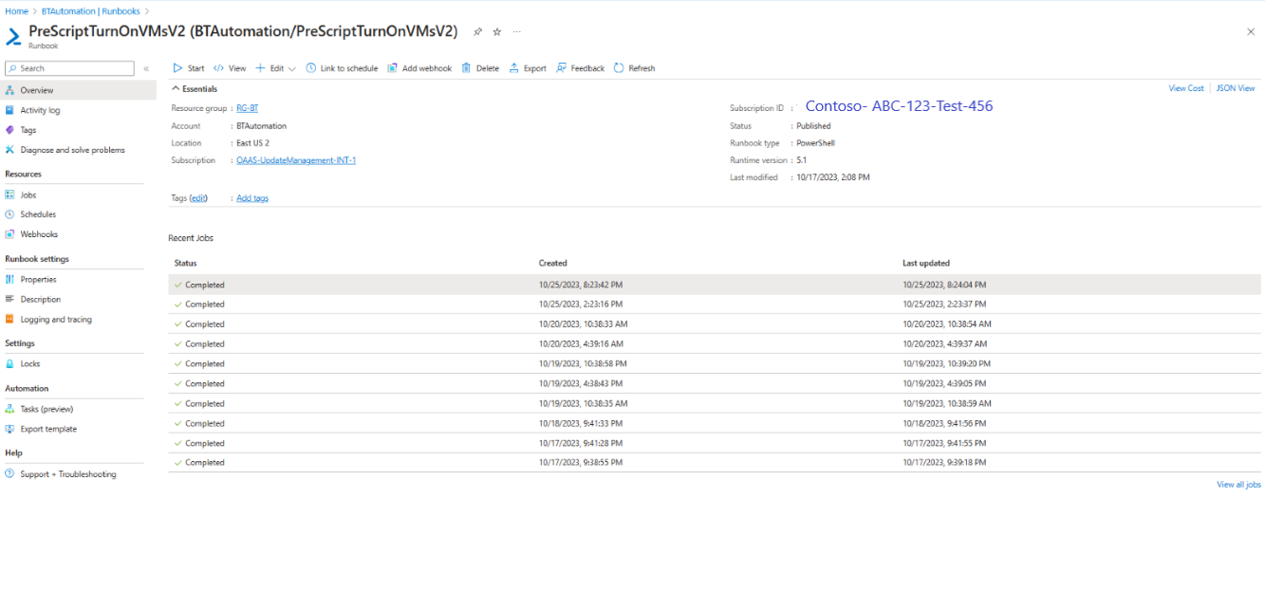Click the Add tags link

coord(252,198)
